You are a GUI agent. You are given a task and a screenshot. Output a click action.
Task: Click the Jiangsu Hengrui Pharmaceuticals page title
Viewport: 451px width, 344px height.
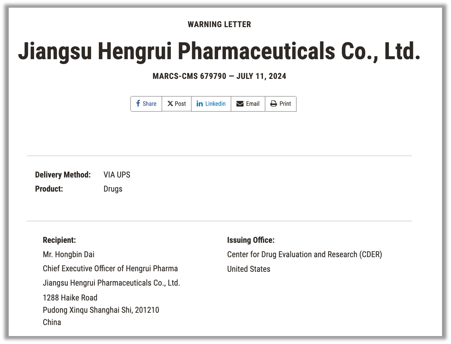coord(219,51)
